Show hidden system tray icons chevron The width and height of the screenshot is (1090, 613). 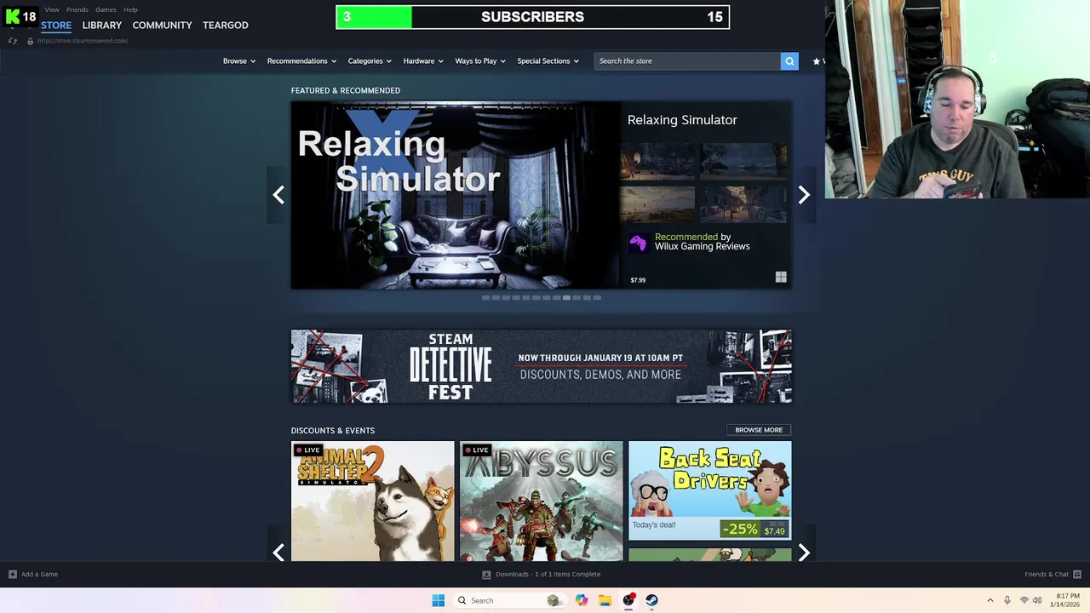[x=990, y=600]
